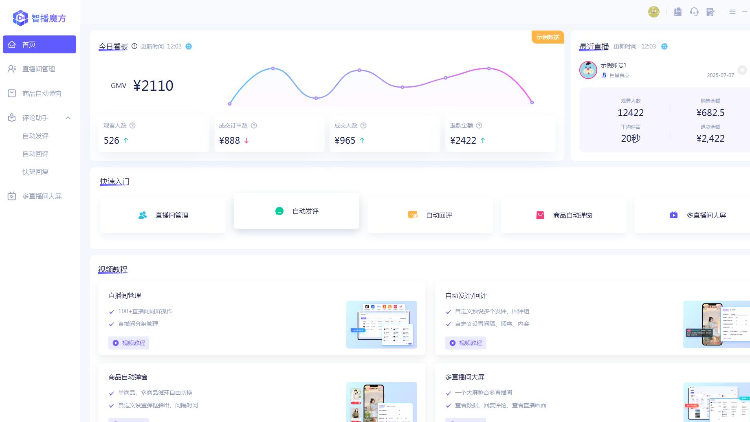The height and width of the screenshot is (422, 750).
Task: Click the 智播魔方 logo icon
Action: click(x=20, y=18)
